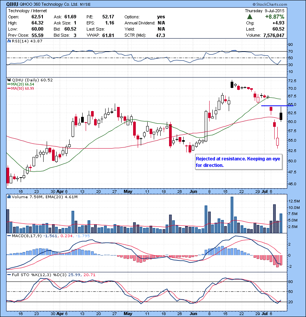The height and width of the screenshot is (317, 306).
Task: Click the High value 64.32
Action: click(37, 23)
